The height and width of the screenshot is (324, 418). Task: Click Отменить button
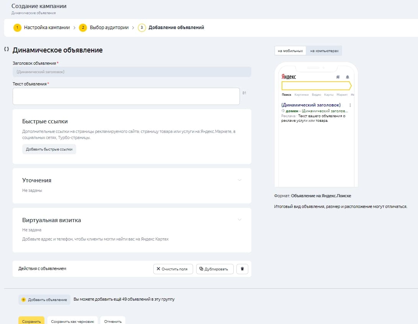click(113, 321)
